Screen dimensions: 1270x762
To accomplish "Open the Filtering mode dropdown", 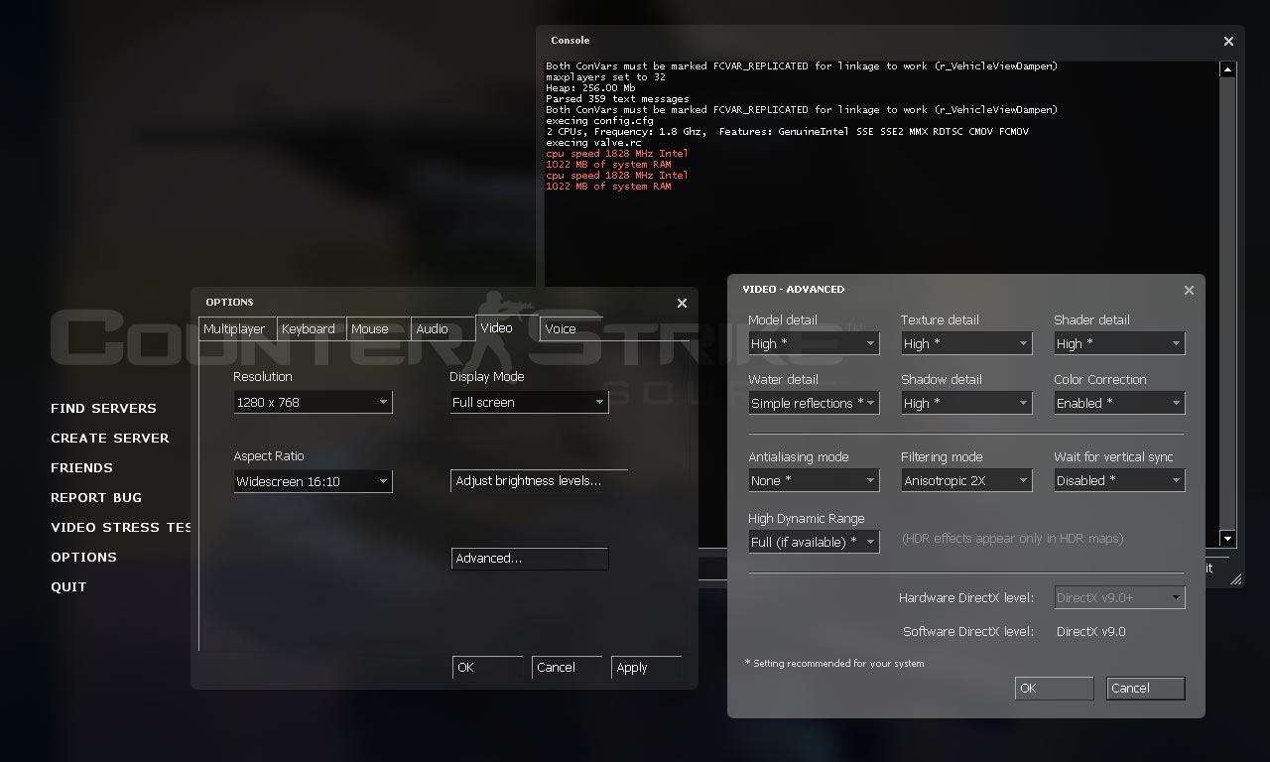I will click(x=966, y=480).
